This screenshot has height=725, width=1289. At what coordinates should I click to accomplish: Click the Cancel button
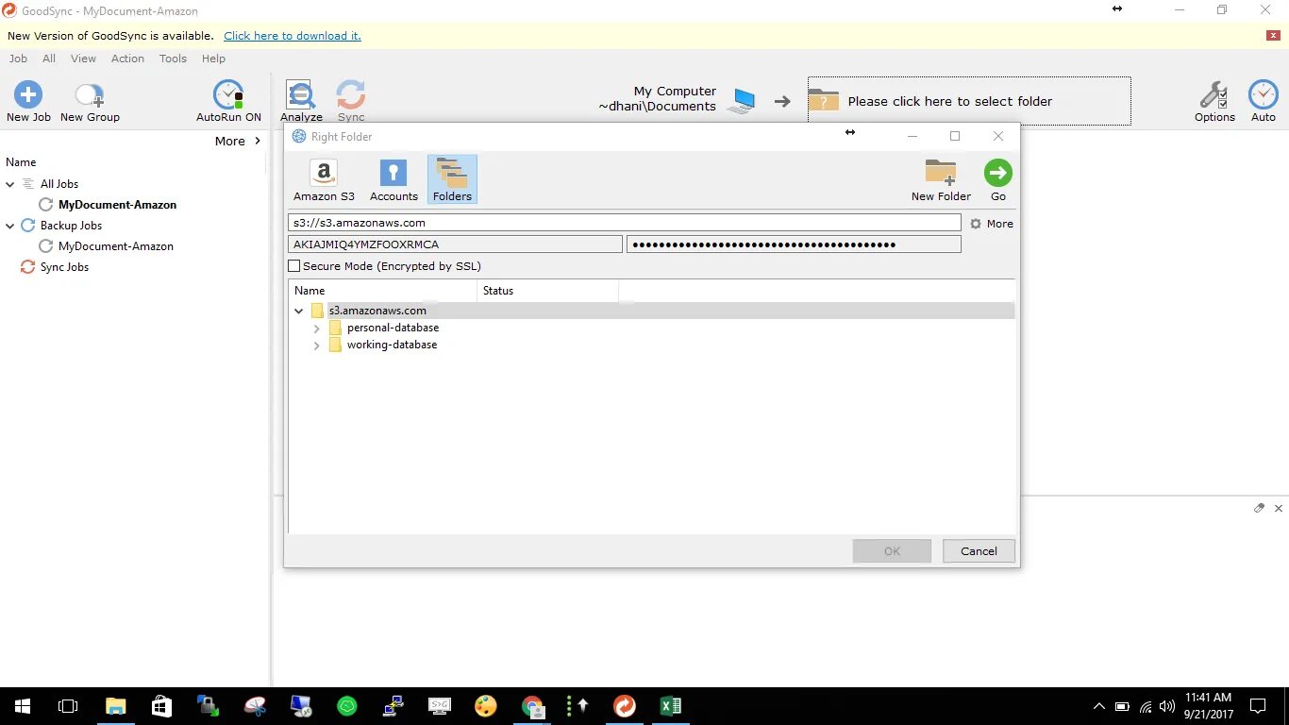979,551
